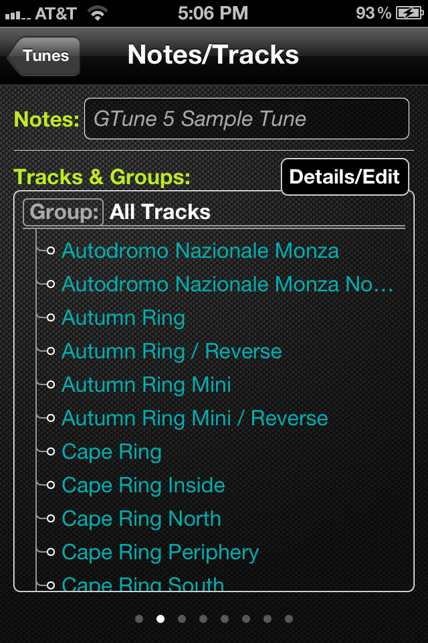Tap the circle bullet beside Cape Ring Inside
Image resolution: width=428 pixels, height=643 pixels.
(51, 485)
